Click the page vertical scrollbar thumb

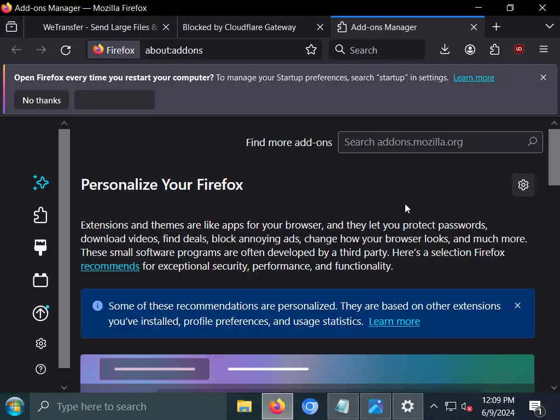[555, 157]
